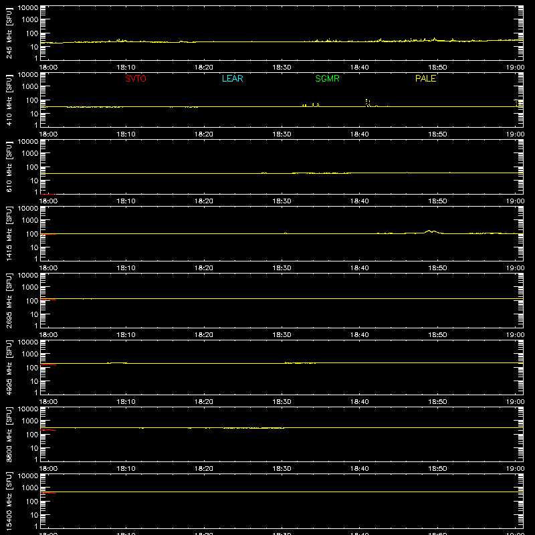Click the 18:00 tick label of 2695 MHz plot
This screenshot has height=535, width=535.
click(x=48, y=335)
